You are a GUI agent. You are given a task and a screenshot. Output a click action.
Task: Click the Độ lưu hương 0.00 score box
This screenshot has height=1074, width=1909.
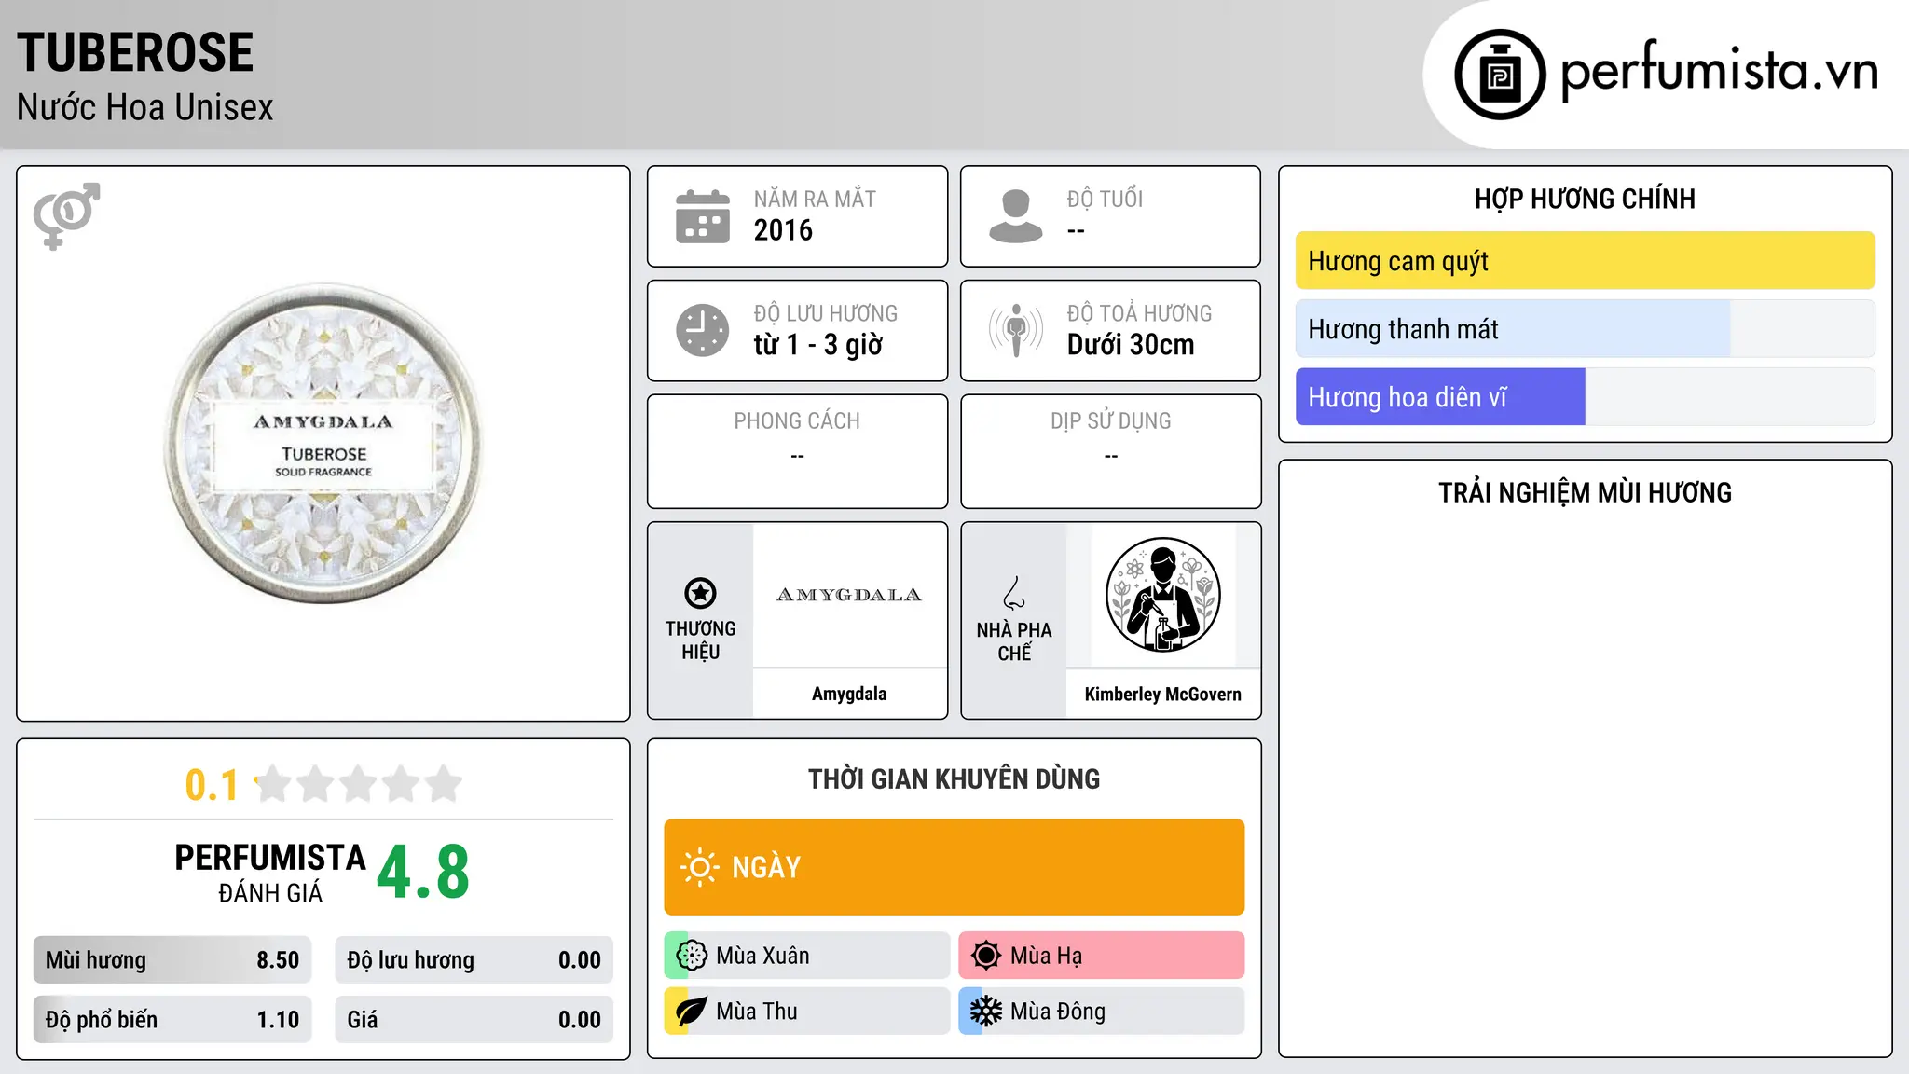pos(474,960)
